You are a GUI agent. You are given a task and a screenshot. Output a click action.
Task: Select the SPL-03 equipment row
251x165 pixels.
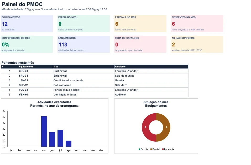click(95, 71)
